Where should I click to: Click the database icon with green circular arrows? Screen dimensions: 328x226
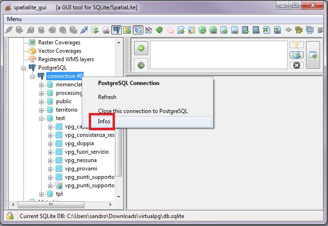(95, 30)
